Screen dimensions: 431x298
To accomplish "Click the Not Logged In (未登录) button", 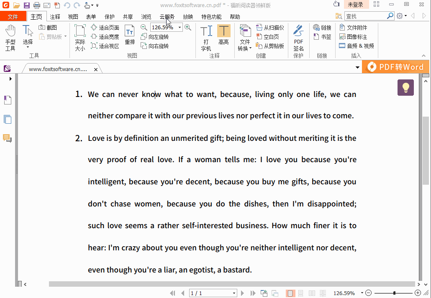I will click(x=355, y=5).
